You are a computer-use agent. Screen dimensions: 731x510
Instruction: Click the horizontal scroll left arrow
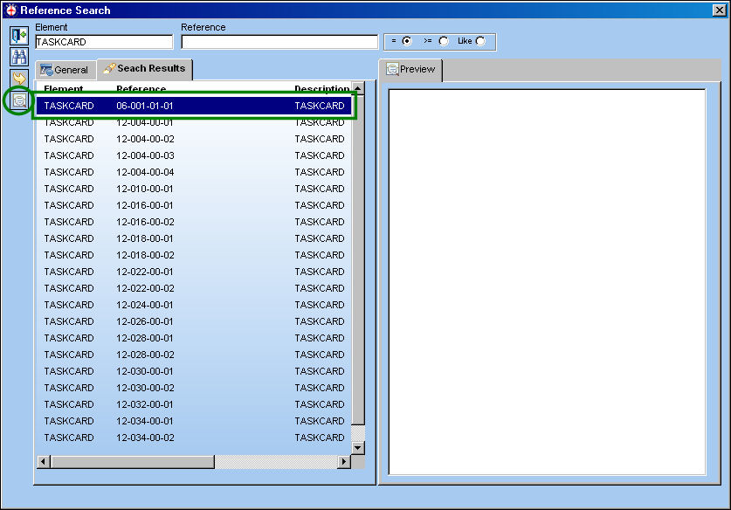tap(44, 461)
